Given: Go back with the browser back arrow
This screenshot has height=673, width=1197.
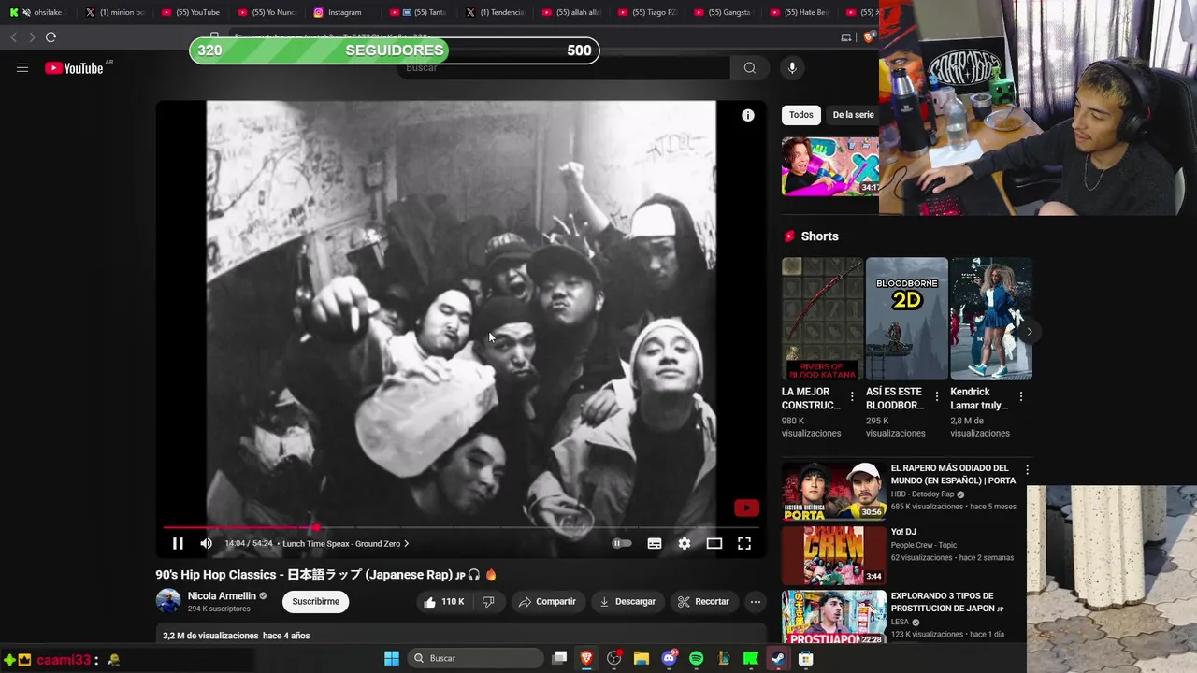Looking at the screenshot, I should (13, 37).
